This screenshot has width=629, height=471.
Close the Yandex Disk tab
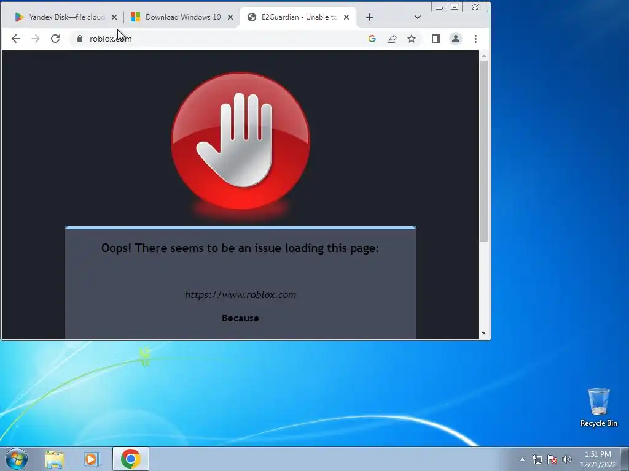pyautogui.click(x=114, y=17)
